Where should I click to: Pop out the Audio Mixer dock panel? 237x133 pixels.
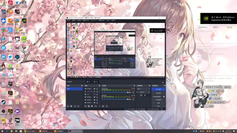click(x=134, y=85)
